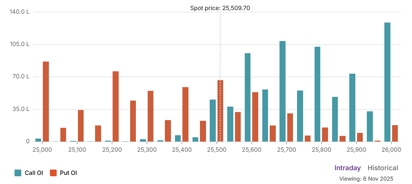Toggle the Put OI legend swatch
The height and width of the screenshot is (184, 412).
click(x=53, y=173)
